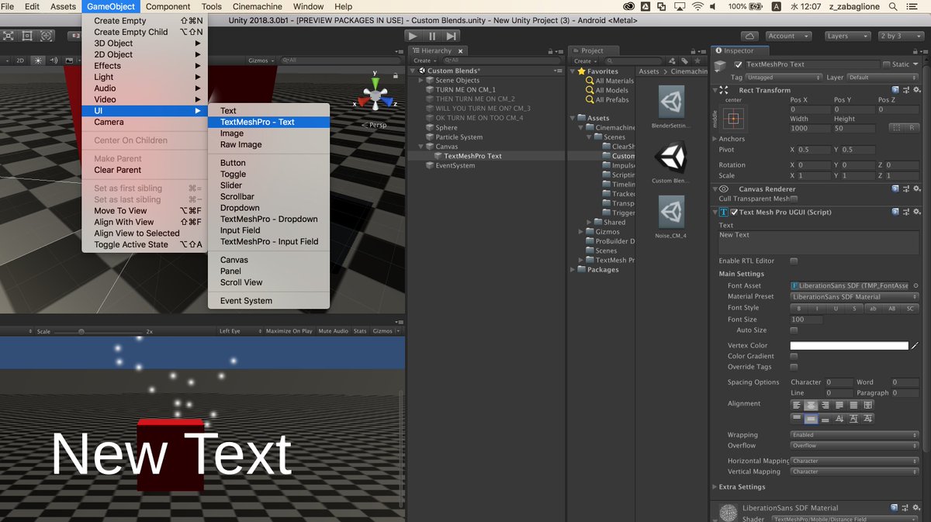The width and height of the screenshot is (931, 522).
Task: Open the Component menu in menu bar
Action: click(168, 6)
